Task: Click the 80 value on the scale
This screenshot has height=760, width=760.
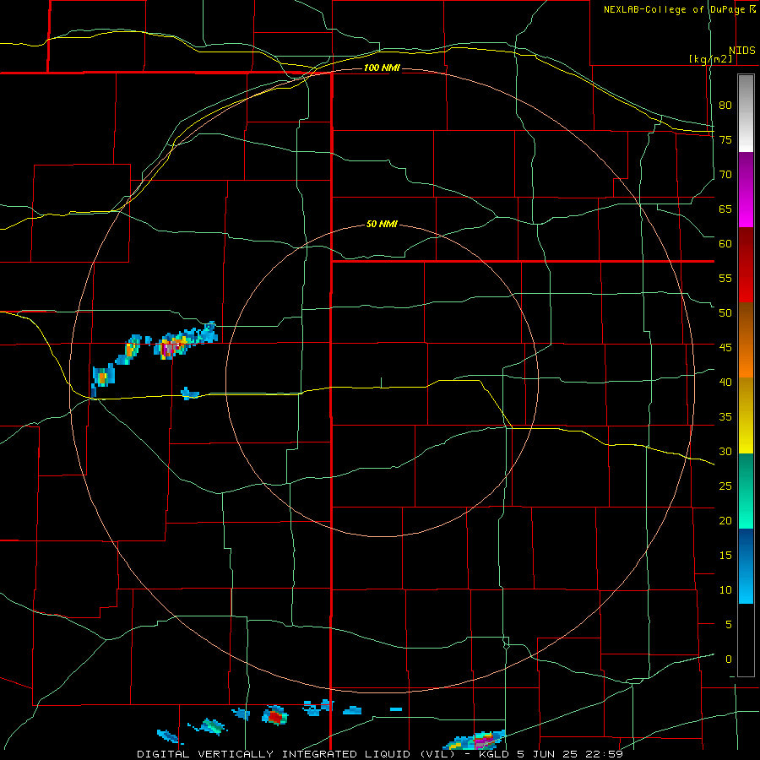Action: (x=725, y=106)
